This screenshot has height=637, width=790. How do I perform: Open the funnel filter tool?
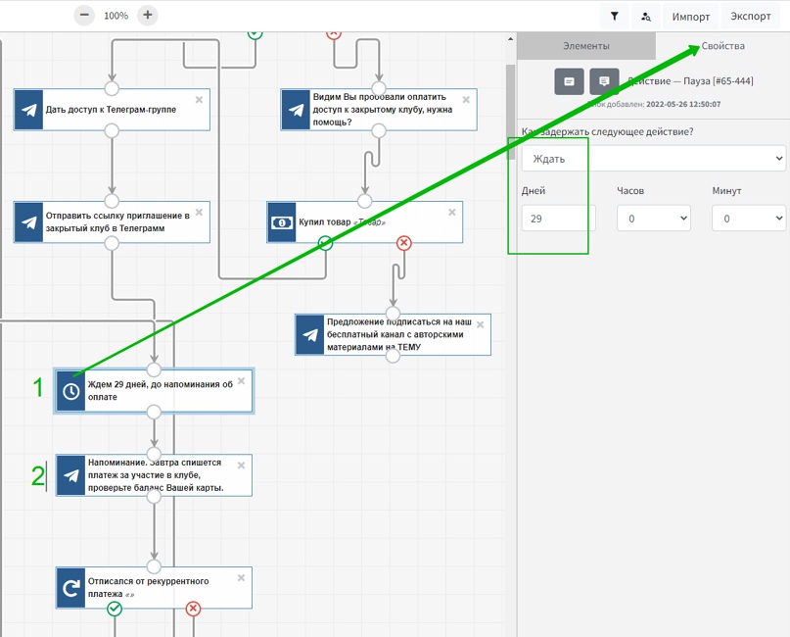pyautogui.click(x=614, y=17)
